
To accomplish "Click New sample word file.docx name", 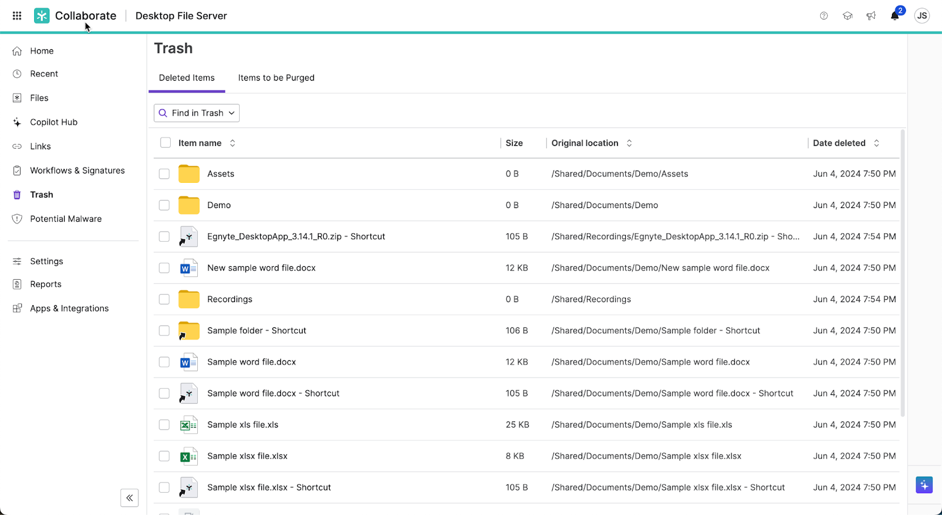I will point(261,268).
